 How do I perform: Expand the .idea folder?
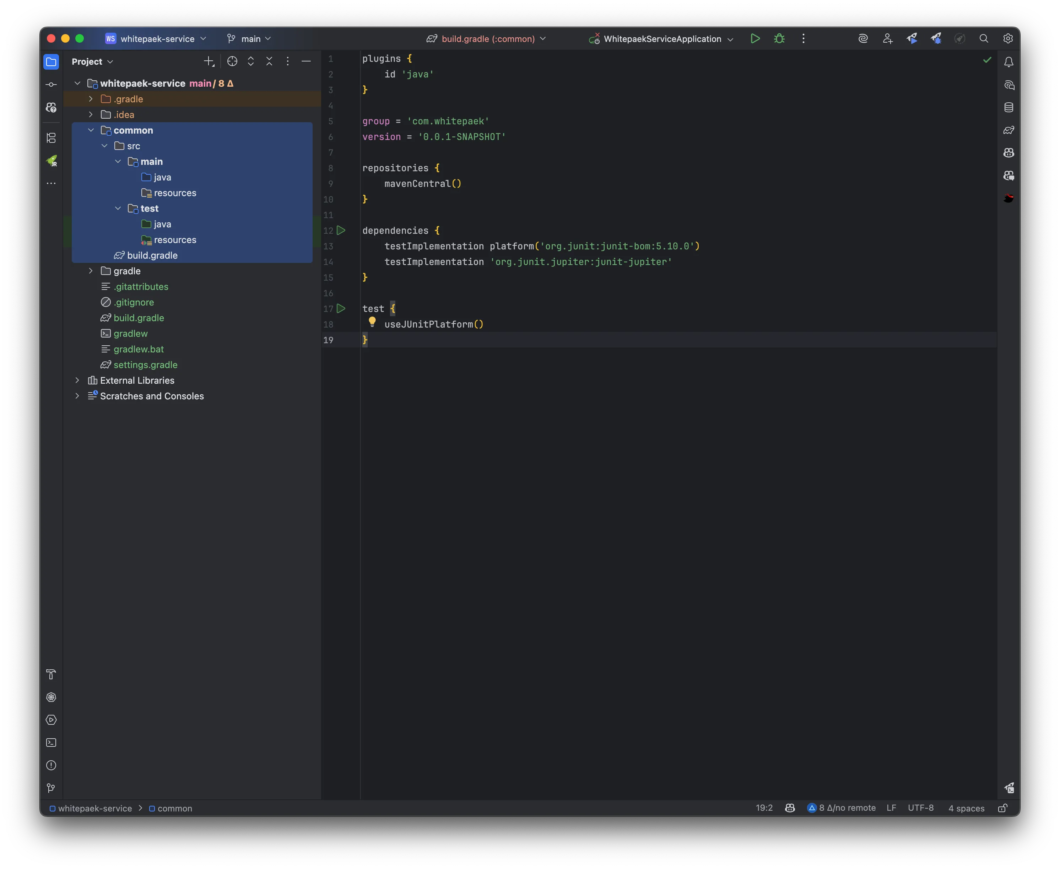tap(91, 115)
